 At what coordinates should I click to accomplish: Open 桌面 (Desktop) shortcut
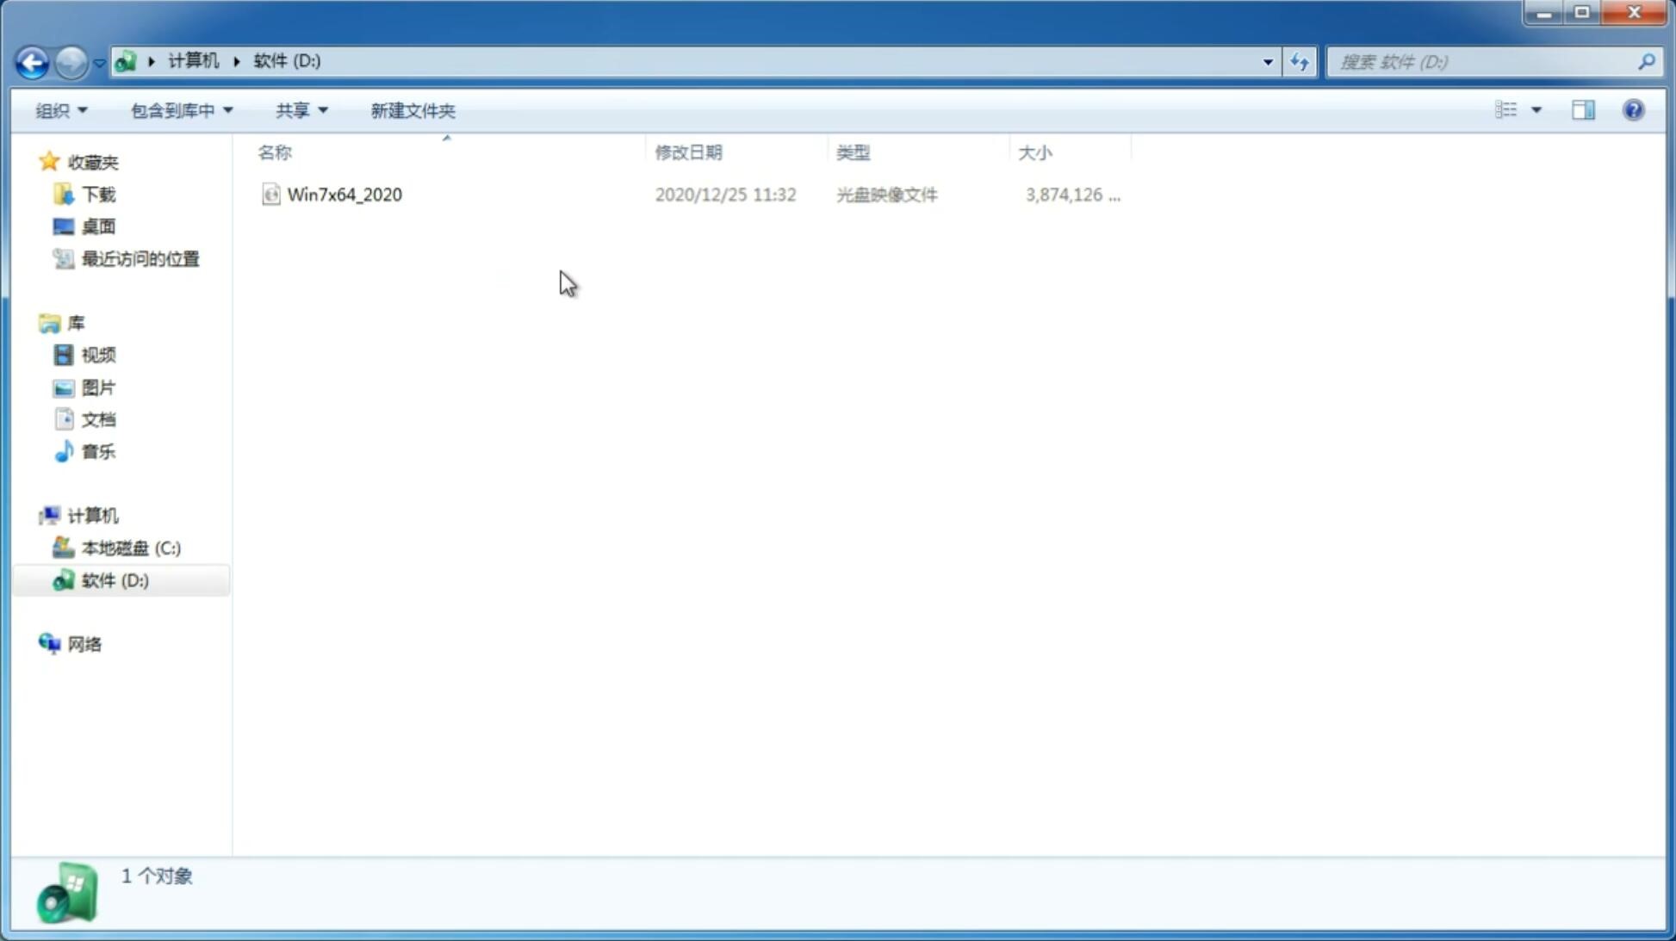96,226
